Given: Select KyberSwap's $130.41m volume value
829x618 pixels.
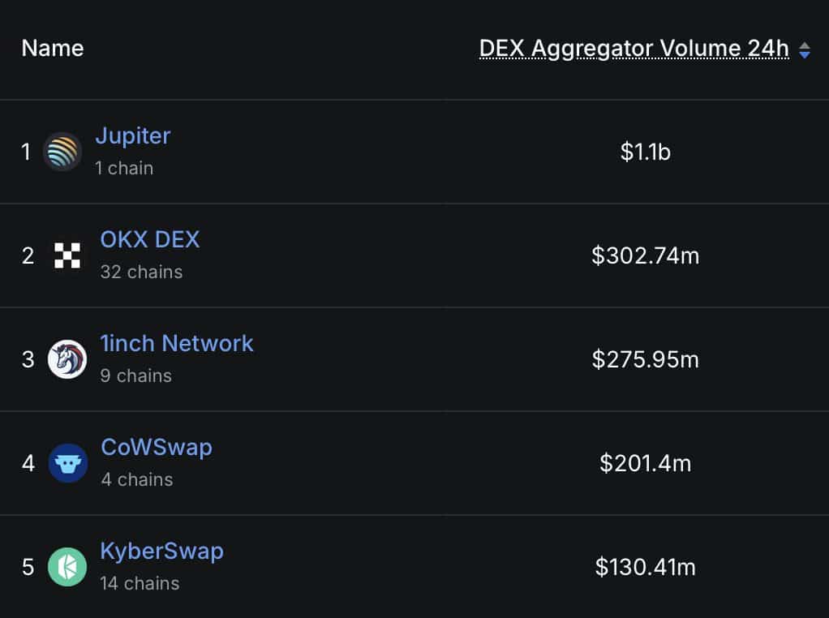Looking at the screenshot, I should point(645,567).
